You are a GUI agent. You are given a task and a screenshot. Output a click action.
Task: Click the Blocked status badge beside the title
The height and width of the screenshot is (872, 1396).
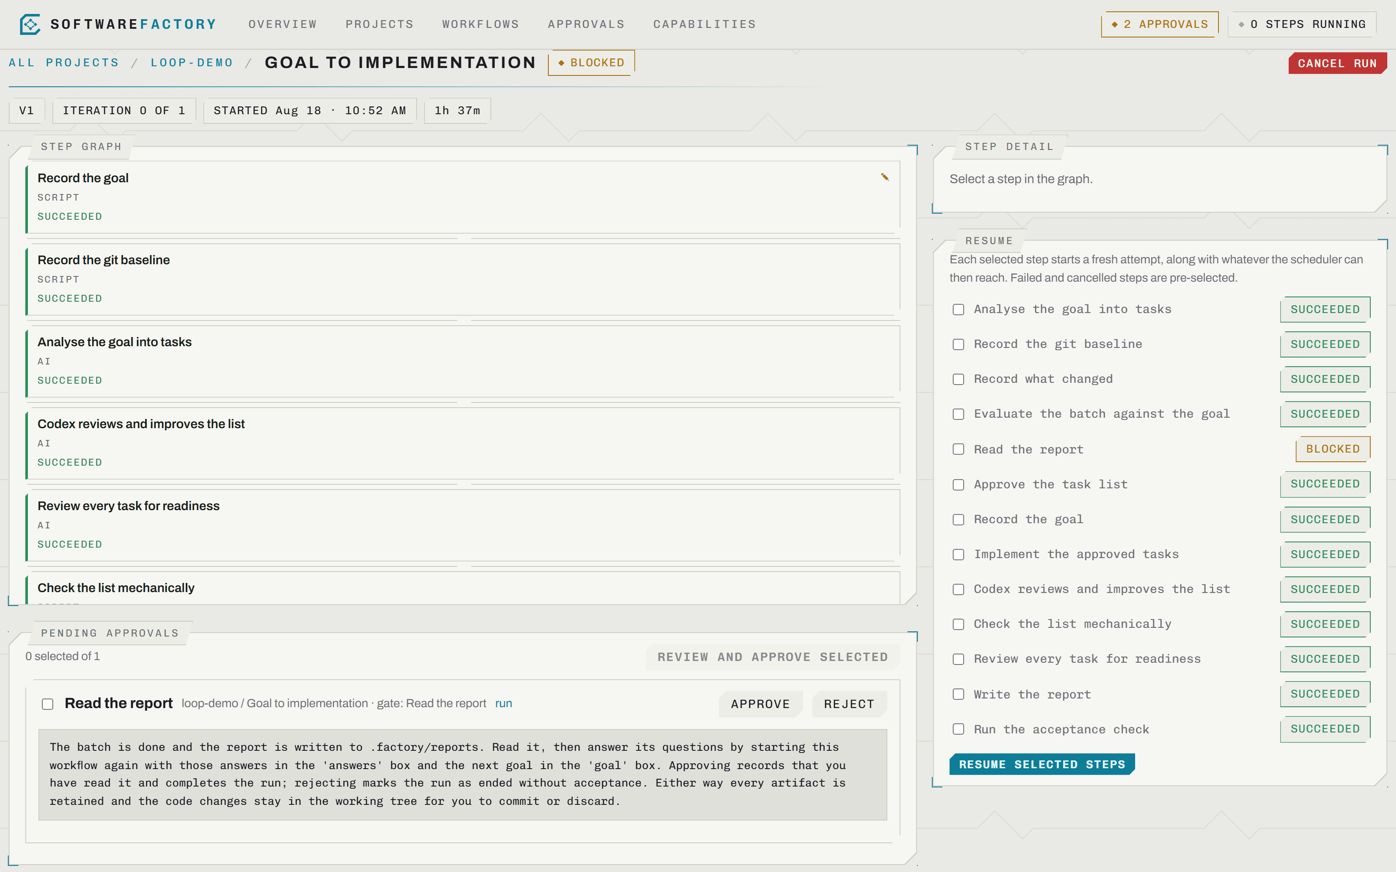(x=591, y=62)
